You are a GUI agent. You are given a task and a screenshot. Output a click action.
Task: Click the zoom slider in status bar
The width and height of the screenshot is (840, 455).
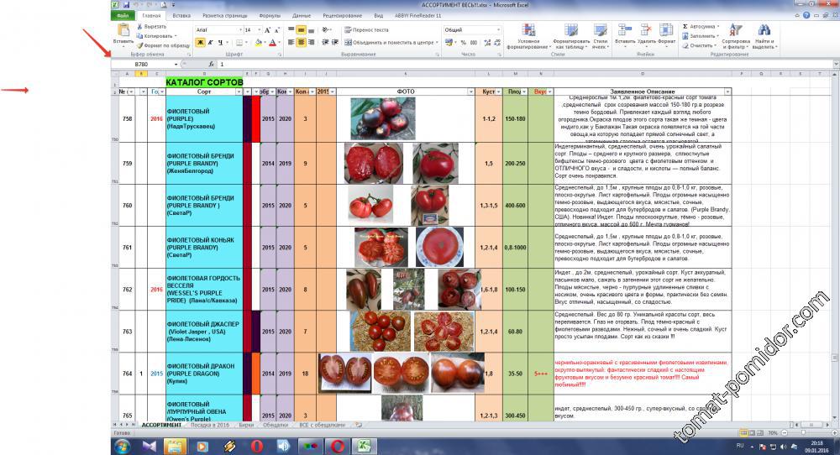[802, 432]
